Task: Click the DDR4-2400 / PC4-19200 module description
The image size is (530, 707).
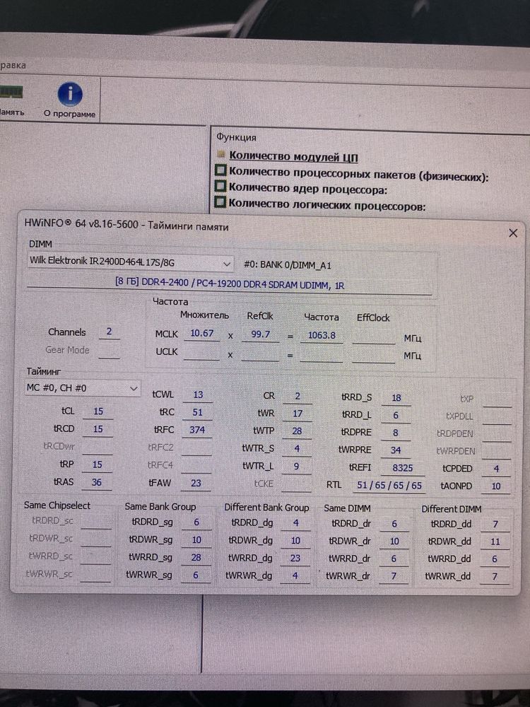Action: (230, 284)
